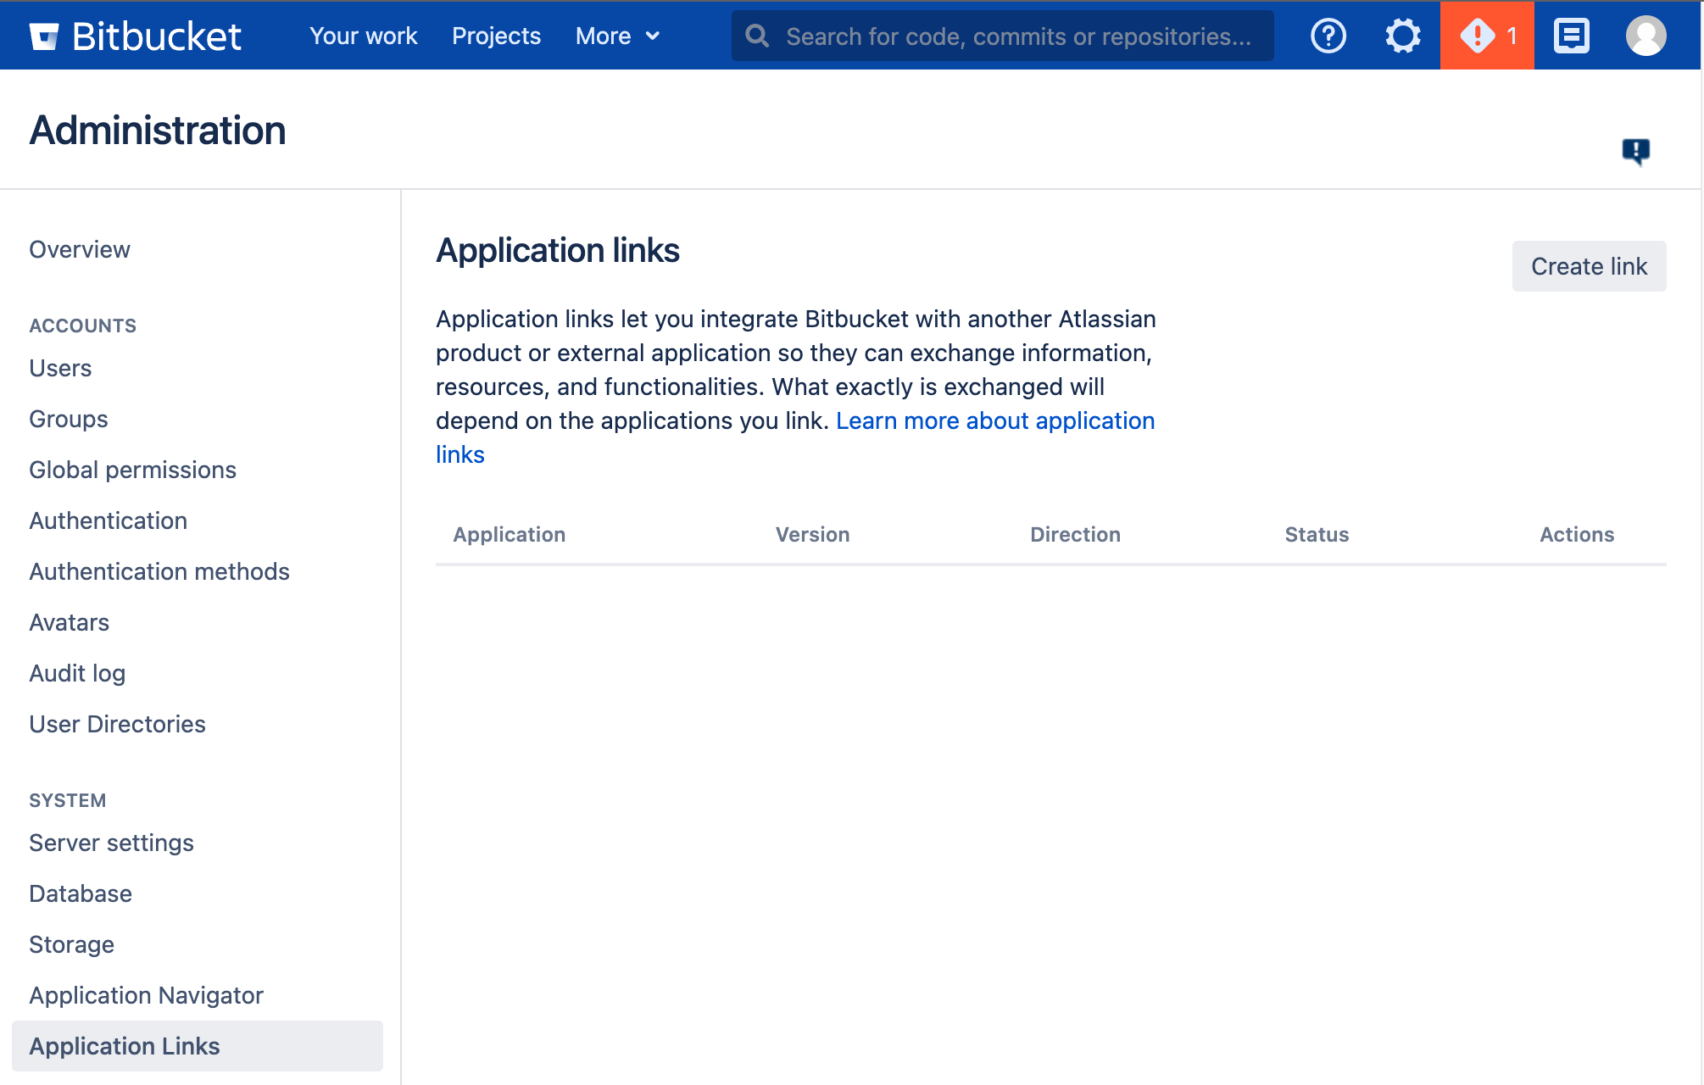This screenshot has height=1085, width=1704.
Task: Open the chat or messages icon
Action: click(1571, 34)
